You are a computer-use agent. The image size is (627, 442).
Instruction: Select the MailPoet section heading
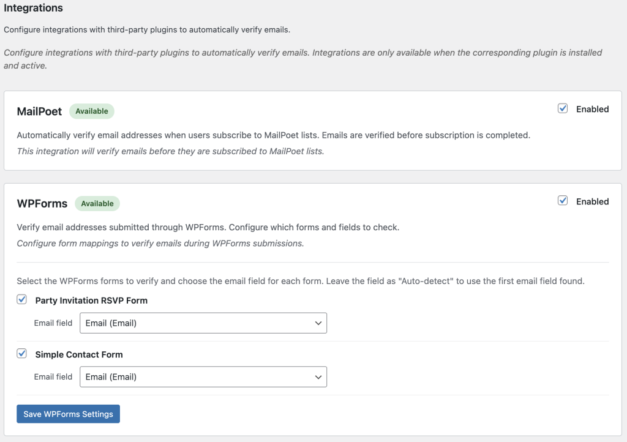point(39,111)
